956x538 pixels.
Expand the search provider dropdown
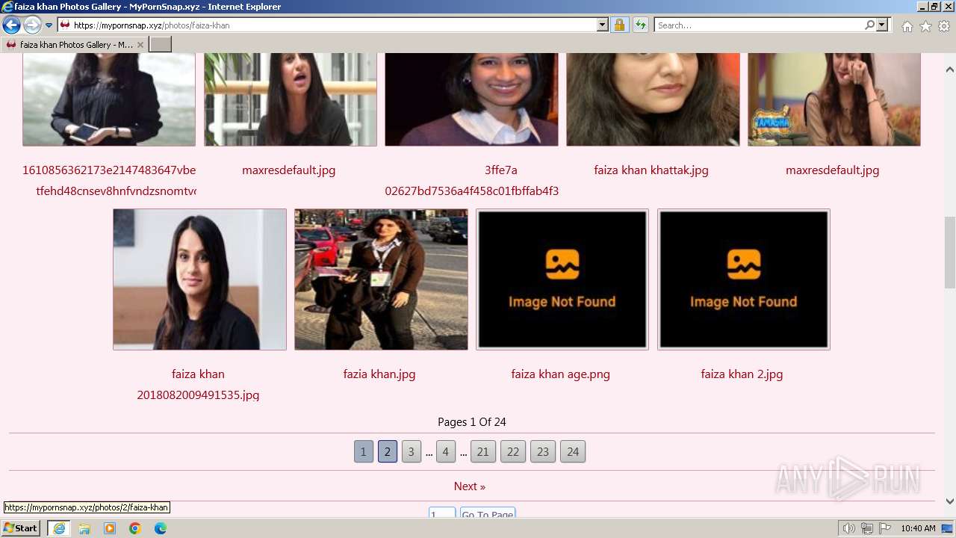click(882, 25)
